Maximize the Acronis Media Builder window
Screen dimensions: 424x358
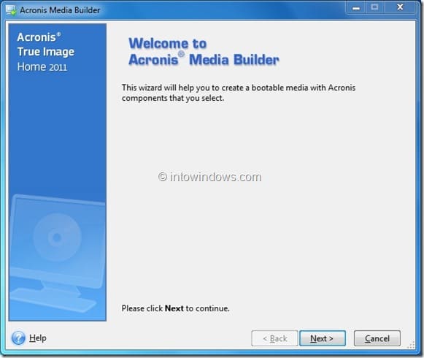click(374, 7)
